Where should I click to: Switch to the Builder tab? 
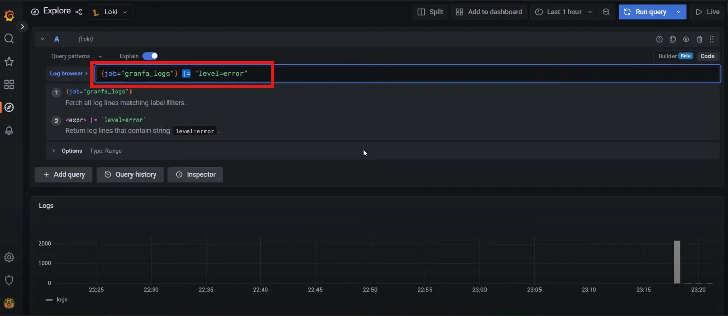point(667,56)
